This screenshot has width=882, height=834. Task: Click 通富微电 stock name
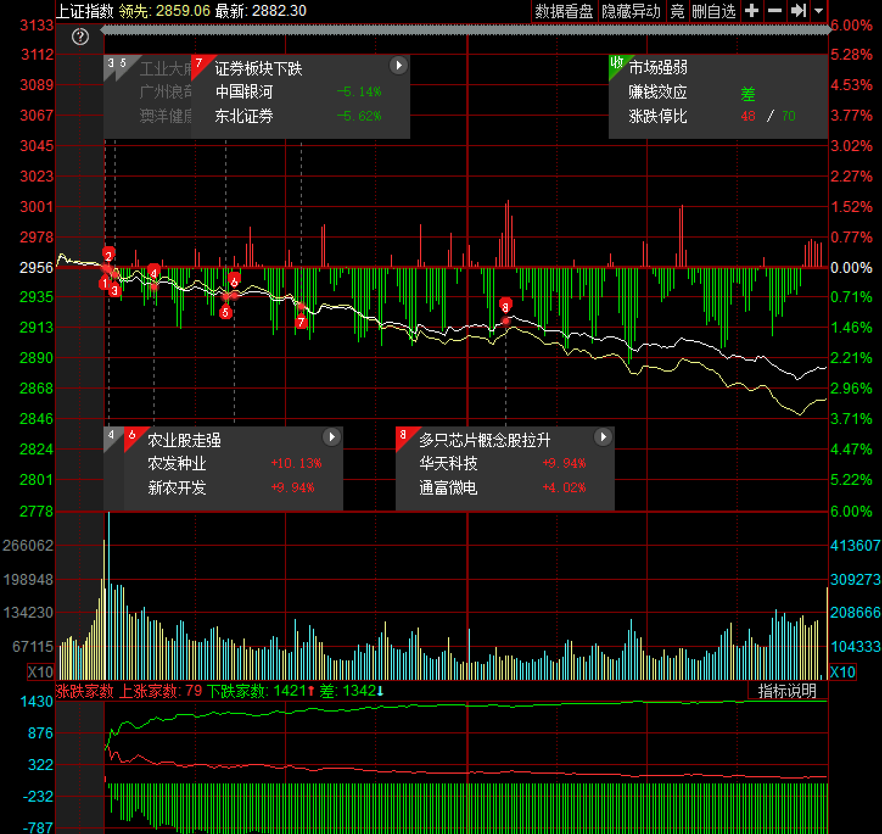click(x=449, y=488)
